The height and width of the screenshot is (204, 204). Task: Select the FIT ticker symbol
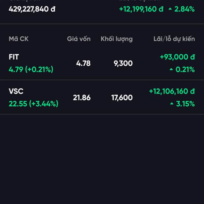[x=14, y=57]
